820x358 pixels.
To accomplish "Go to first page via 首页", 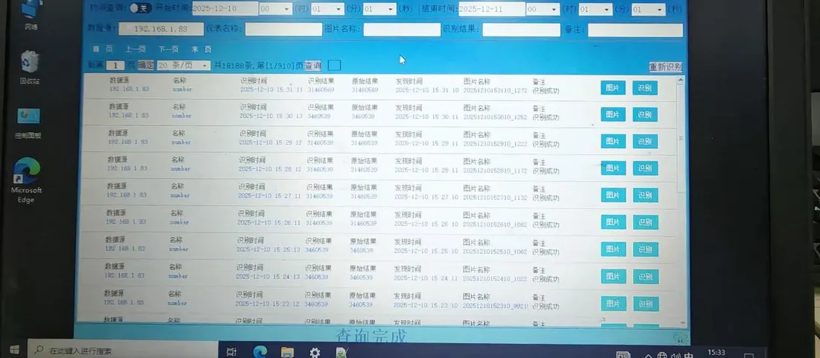I will 103,49.
